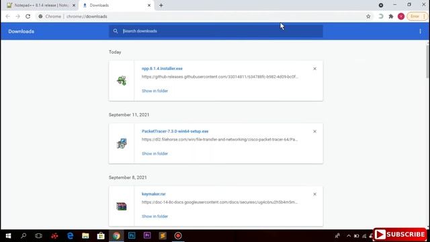The height and width of the screenshot is (242, 430).
Task: Click the media control circle icon in title bar
Action: (x=381, y=5)
